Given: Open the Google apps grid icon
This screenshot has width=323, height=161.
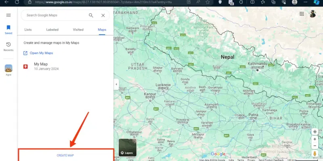Looking at the screenshot, I should [302, 14].
